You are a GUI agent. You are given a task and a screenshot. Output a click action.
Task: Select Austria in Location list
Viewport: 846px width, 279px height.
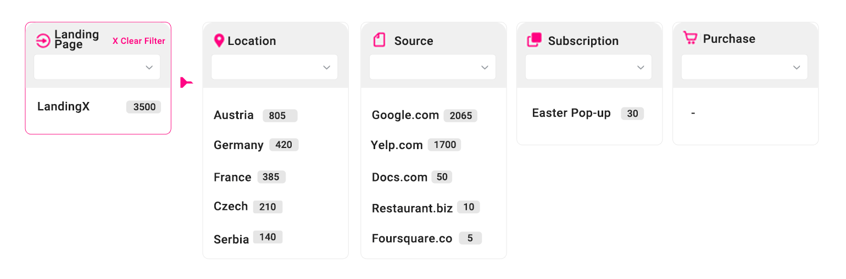tap(233, 115)
